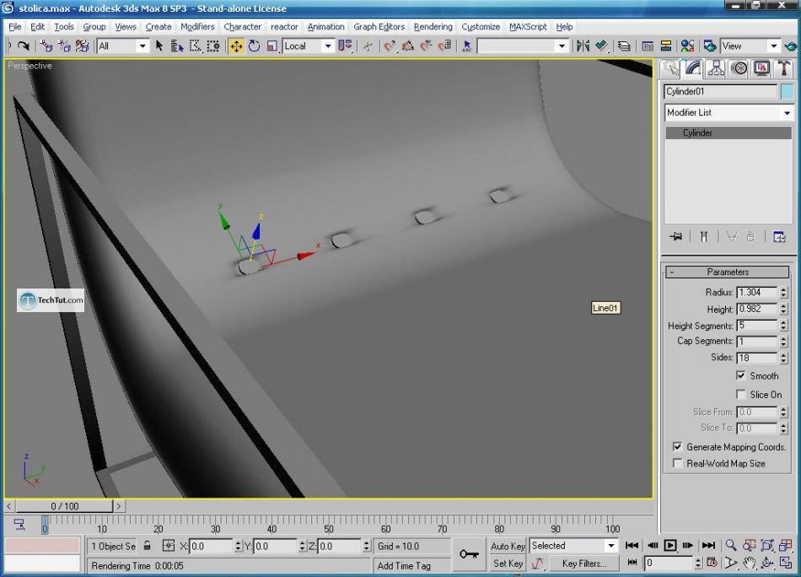
Task: Open the Graph Editors menu
Action: click(379, 27)
